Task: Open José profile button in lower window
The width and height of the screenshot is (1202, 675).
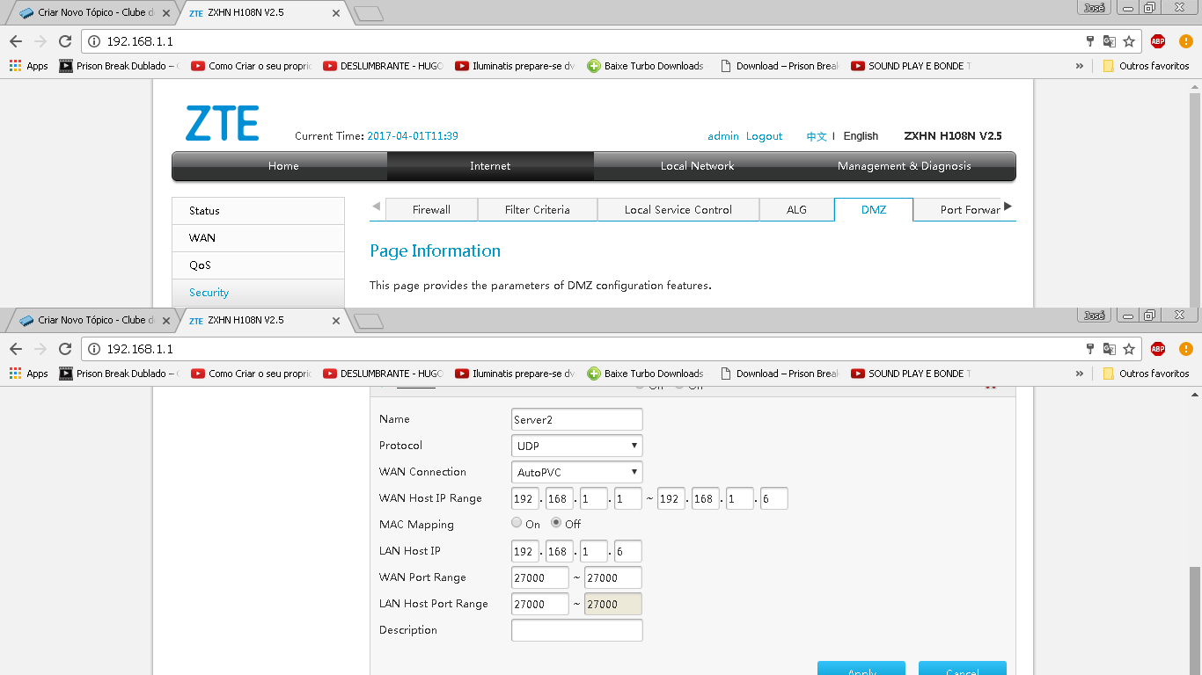Action: point(1094,315)
